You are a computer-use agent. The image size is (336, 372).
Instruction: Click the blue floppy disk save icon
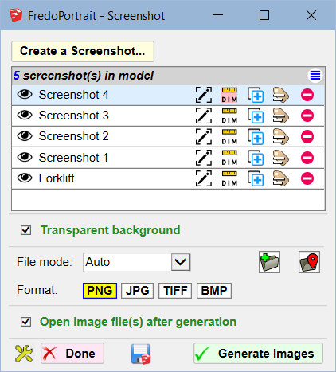(141, 354)
